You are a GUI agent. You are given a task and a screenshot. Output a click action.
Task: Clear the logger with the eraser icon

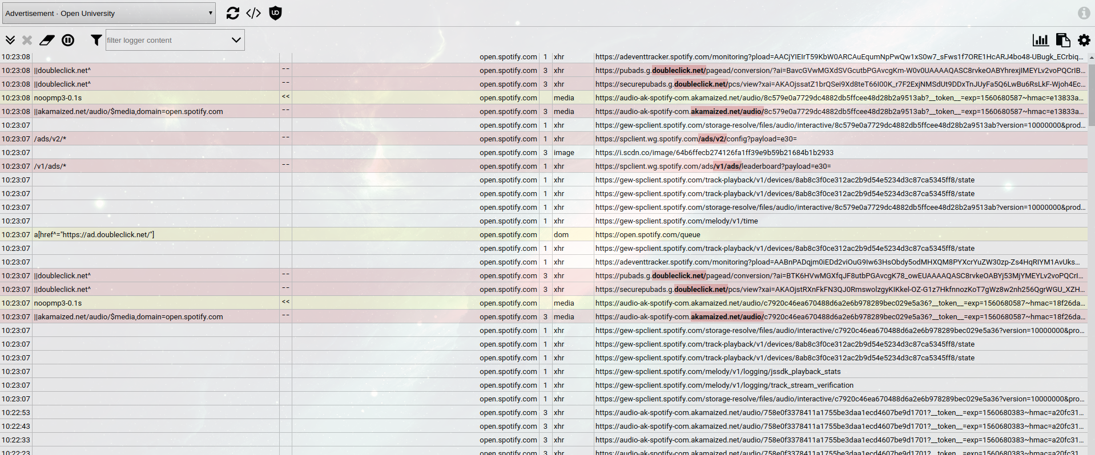point(47,40)
